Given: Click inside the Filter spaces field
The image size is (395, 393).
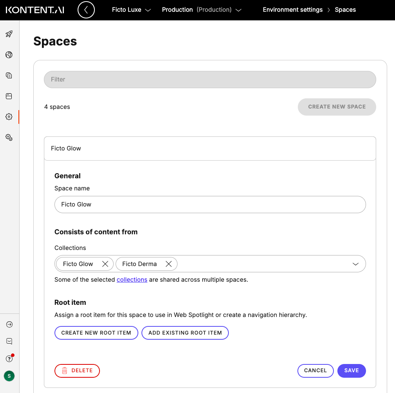Looking at the screenshot, I should point(210,79).
